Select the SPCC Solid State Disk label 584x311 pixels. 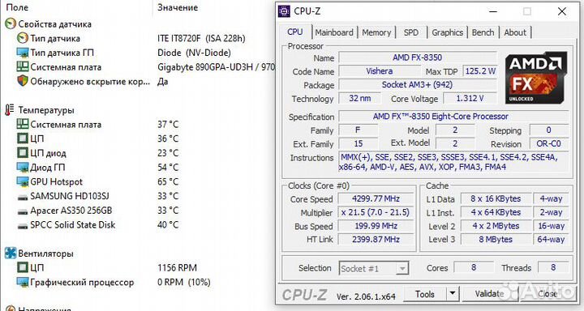pos(73,225)
